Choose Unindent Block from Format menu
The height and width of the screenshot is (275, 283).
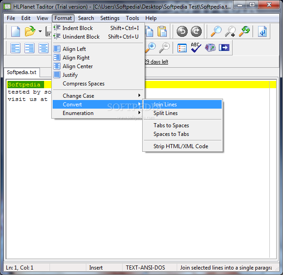(x=98, y=37)
